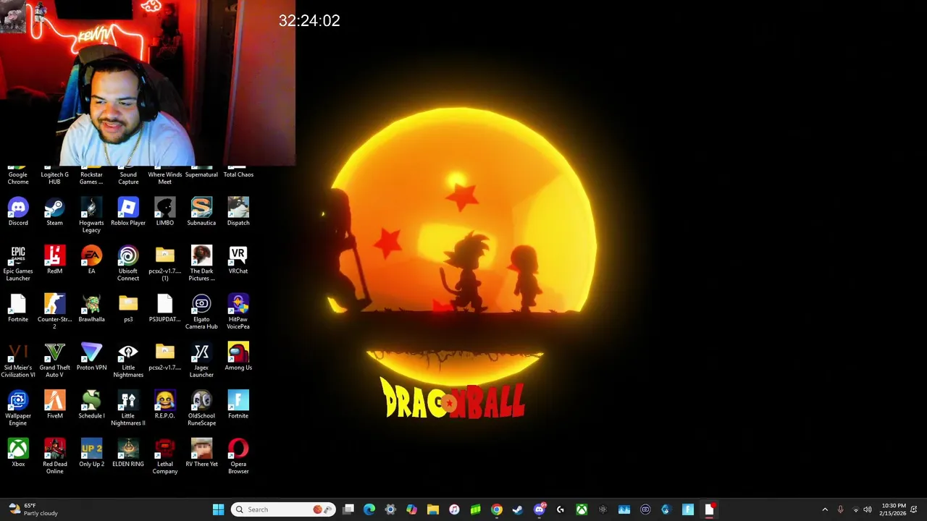Open Settings gear in the taskbar
Viewport: 927px width, 521px height.
(390, 509)
